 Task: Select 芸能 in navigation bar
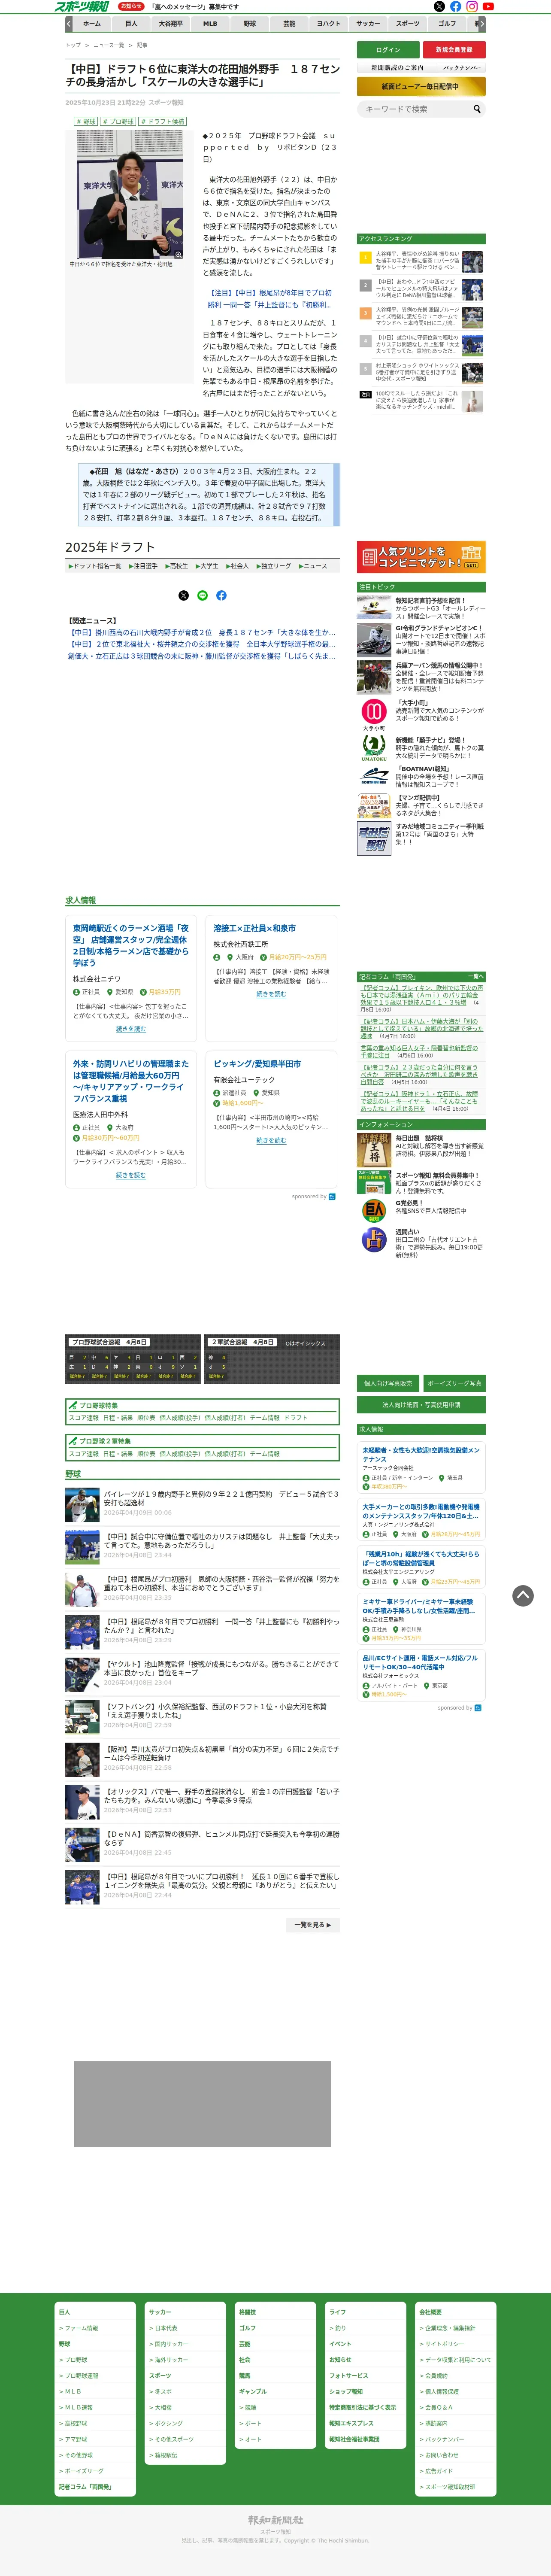click(x=289, y=23)
